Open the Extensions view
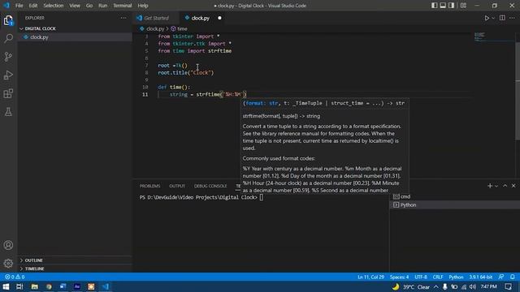The height and width of the screenshot is (292, 520). tap(8, 94)
